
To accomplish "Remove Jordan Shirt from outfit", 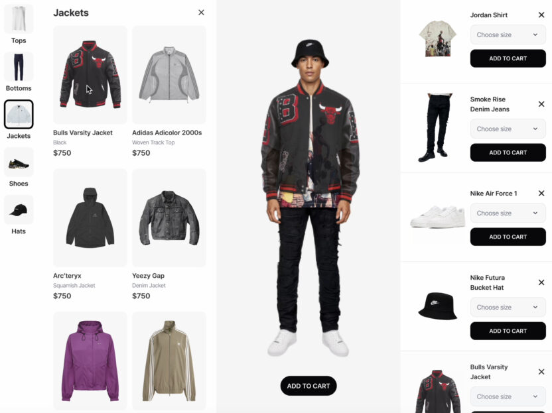I will click(x=541, y=15).
